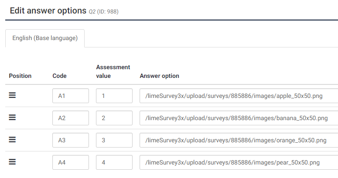Edit the A4 code field
This screenshot has width=338, height=178.
point(71,162)
